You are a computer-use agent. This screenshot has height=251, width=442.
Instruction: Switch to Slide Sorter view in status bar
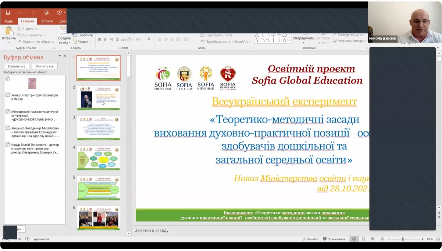tap(363, 239)
